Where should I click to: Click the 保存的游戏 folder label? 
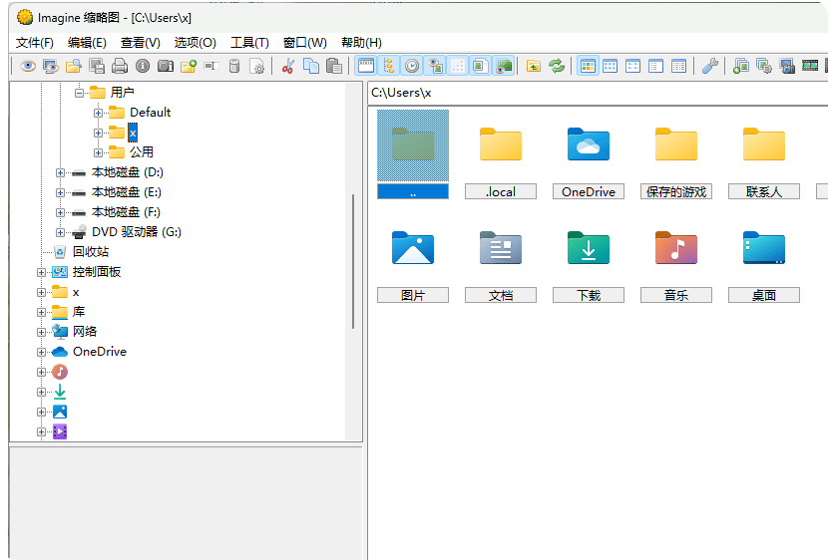click(676, 191)
